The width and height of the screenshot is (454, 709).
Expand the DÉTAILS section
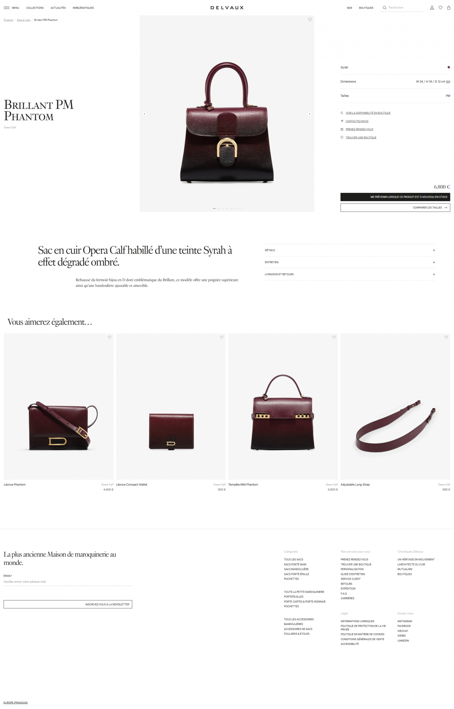(x=350, y=250)
